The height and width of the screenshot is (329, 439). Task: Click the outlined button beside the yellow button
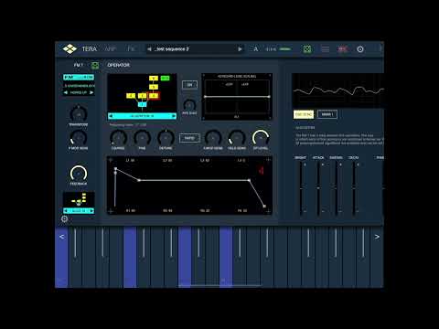pos(327,114)
